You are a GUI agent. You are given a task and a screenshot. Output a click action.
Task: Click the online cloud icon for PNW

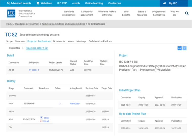click(60, 104)
